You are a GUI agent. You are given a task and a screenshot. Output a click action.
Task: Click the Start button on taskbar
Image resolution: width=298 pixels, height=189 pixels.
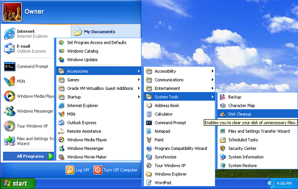point(18,183)
